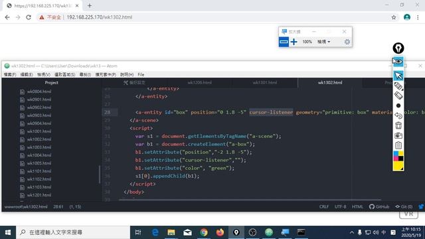Bookmark this page with the star icon
Image resolution: width=425 pixels, height=239 pixels.
coord(394,17)
